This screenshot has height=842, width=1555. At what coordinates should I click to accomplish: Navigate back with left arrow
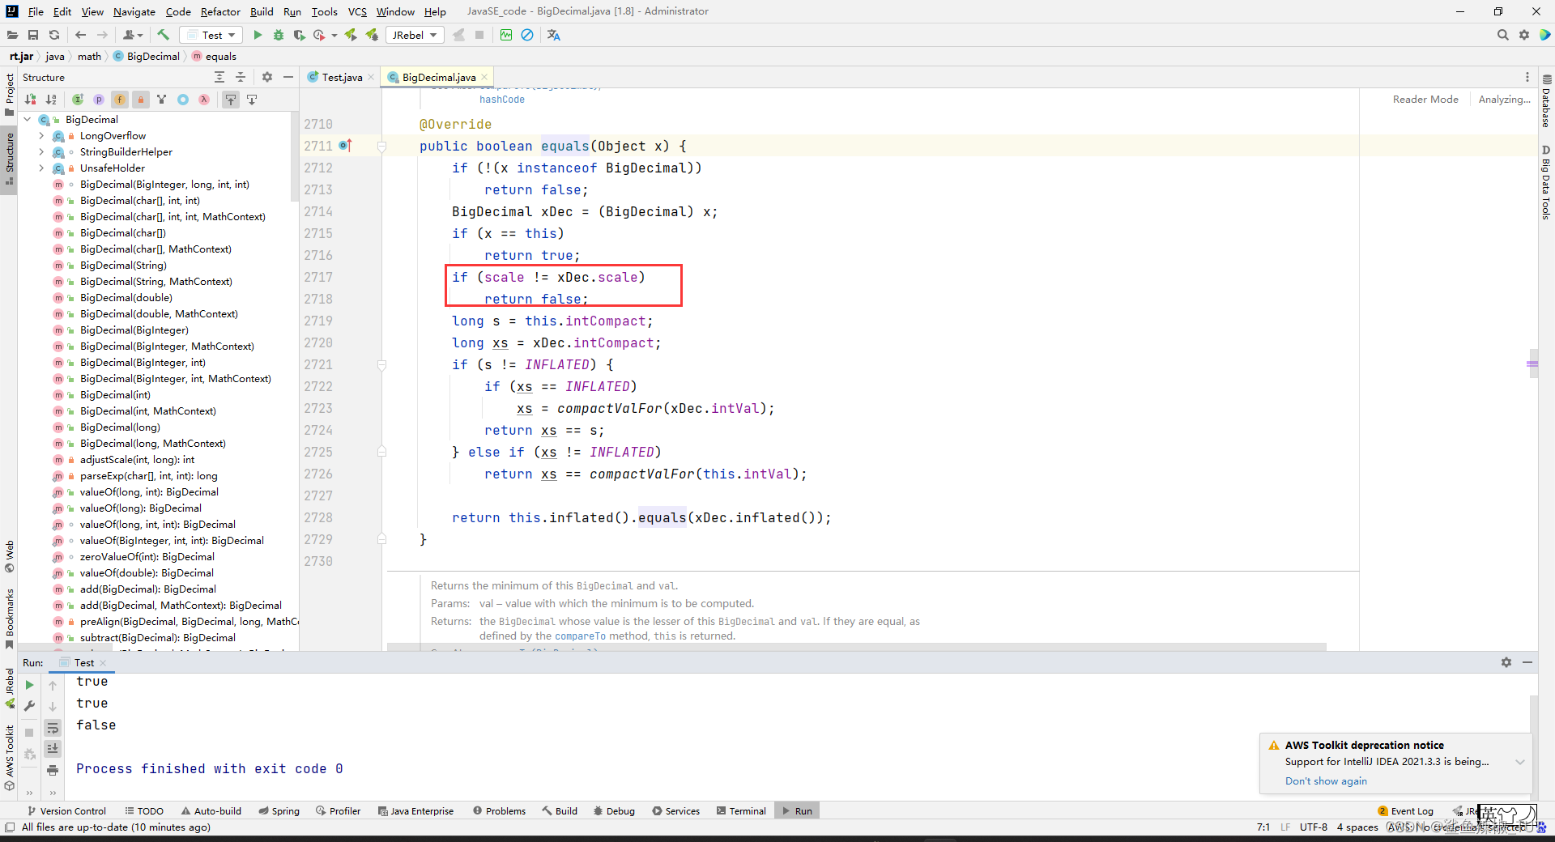[80, 35]
